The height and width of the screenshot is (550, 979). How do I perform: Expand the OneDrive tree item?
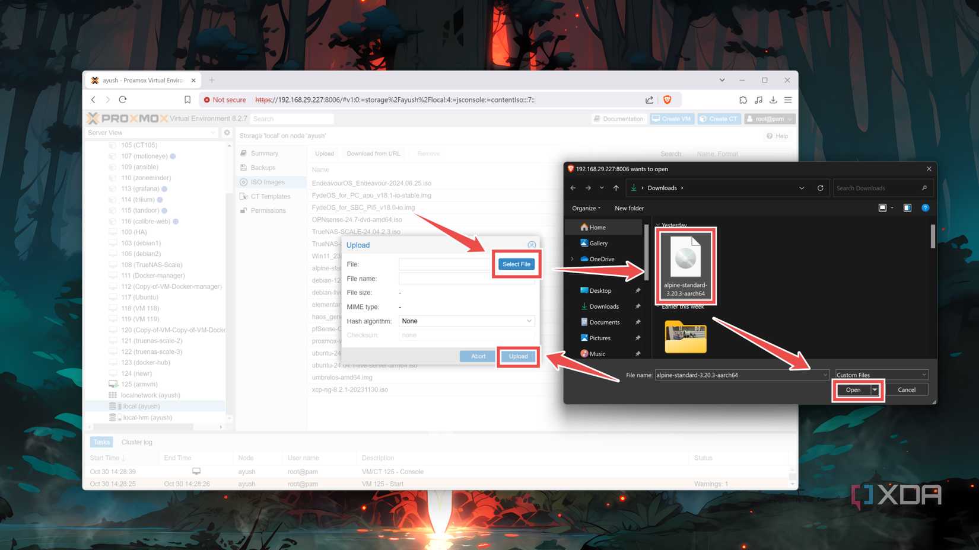coord(571,259)
